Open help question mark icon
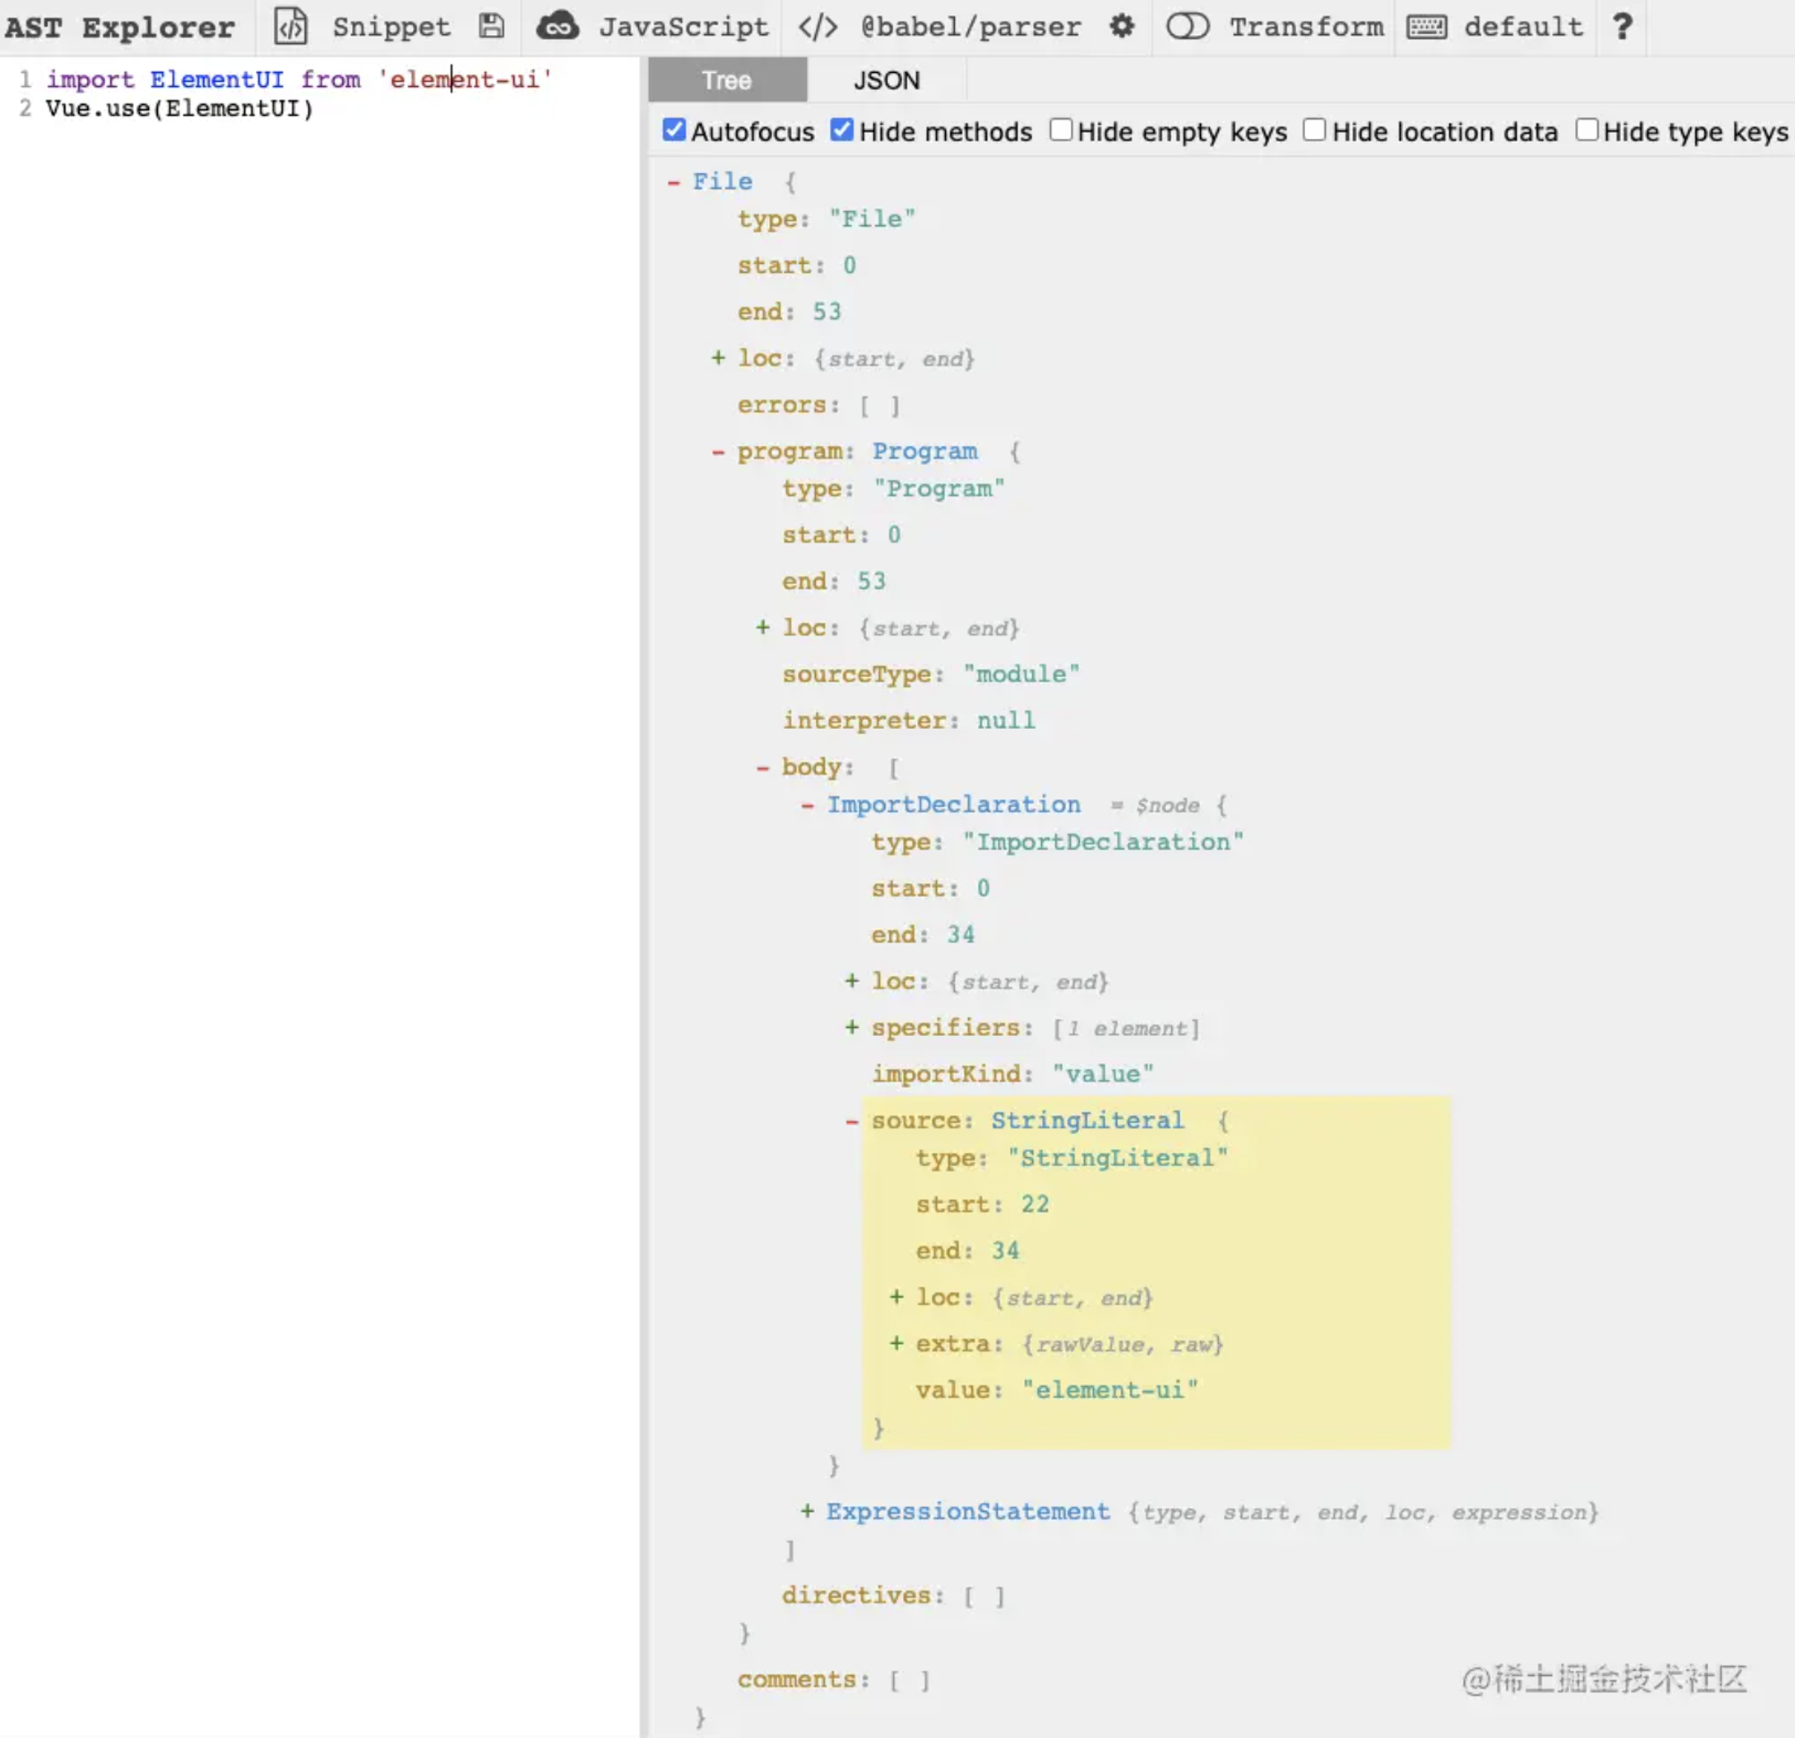The image size is (1795, 1738). [x=1622, y=27]
